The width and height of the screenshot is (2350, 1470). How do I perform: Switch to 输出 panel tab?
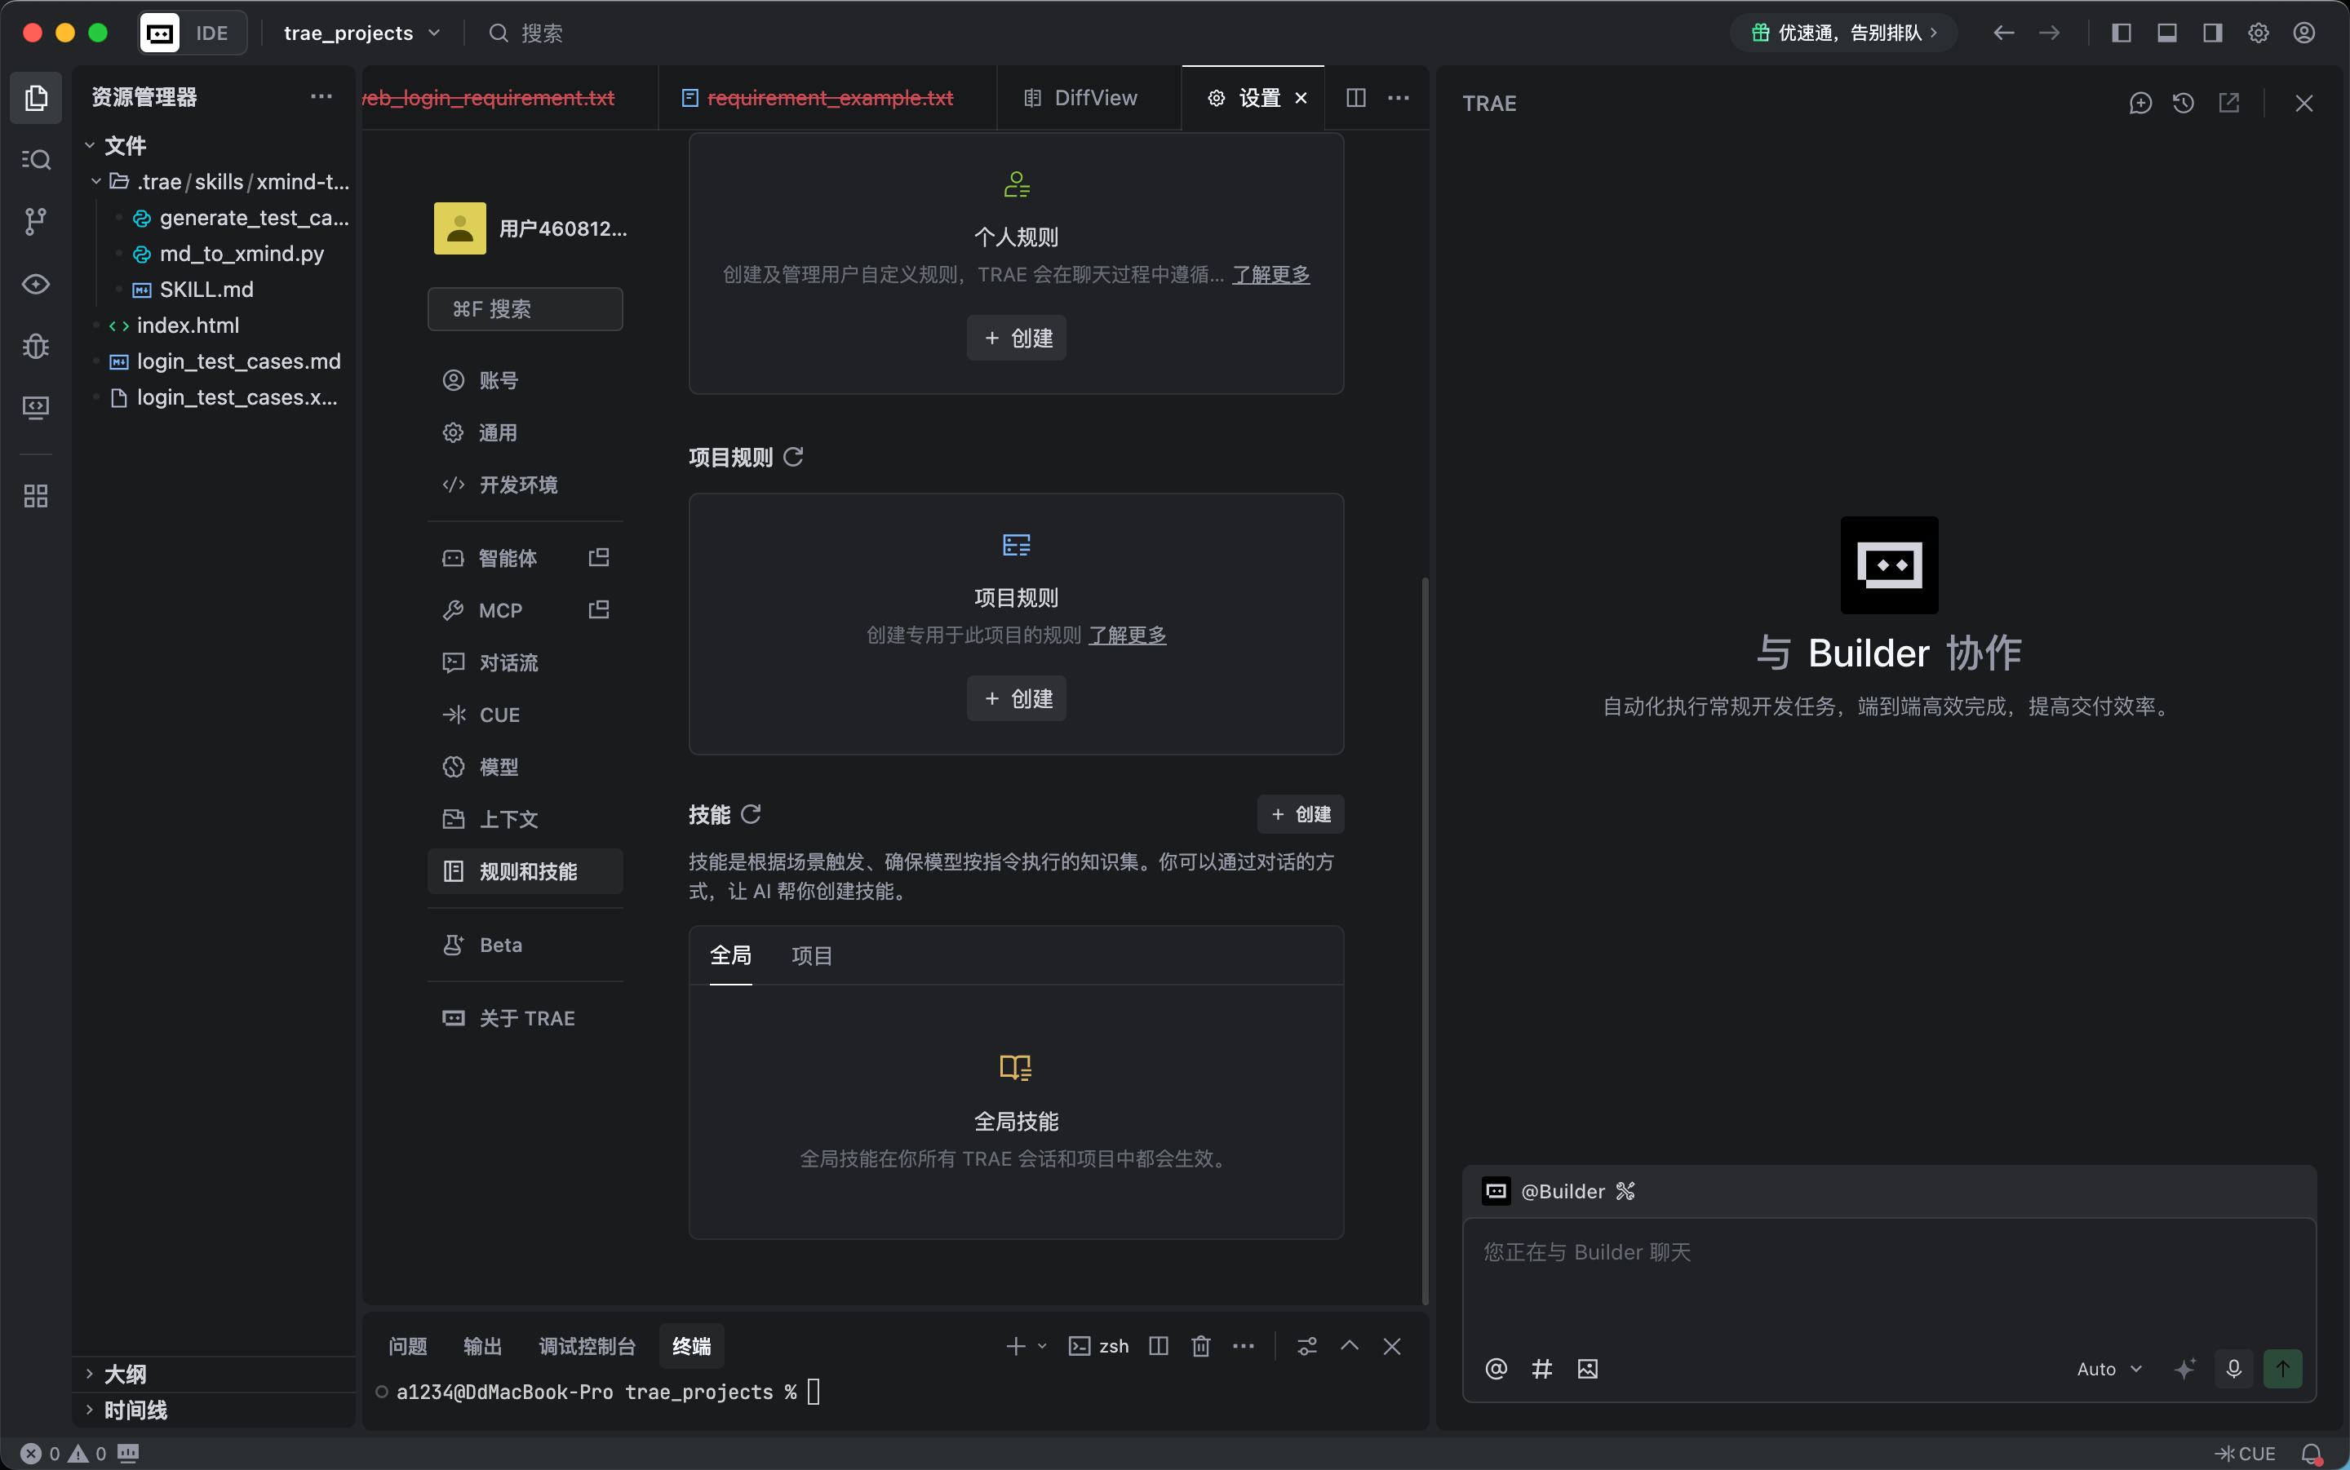pyautogui.click(x=482, y=1345)
